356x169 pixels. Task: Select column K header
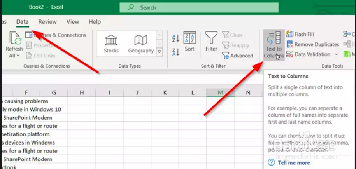pos(165,92)
